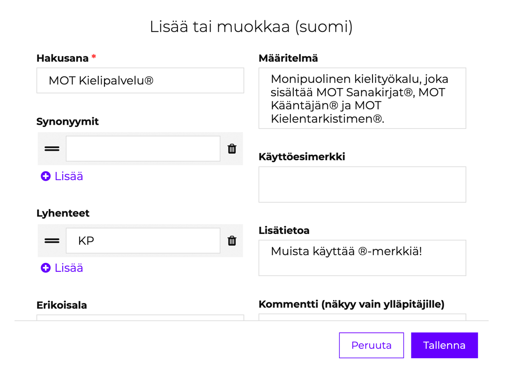Select the Hakusana label text
This screenshot has width=506, height=375.
tap(63, 58)
